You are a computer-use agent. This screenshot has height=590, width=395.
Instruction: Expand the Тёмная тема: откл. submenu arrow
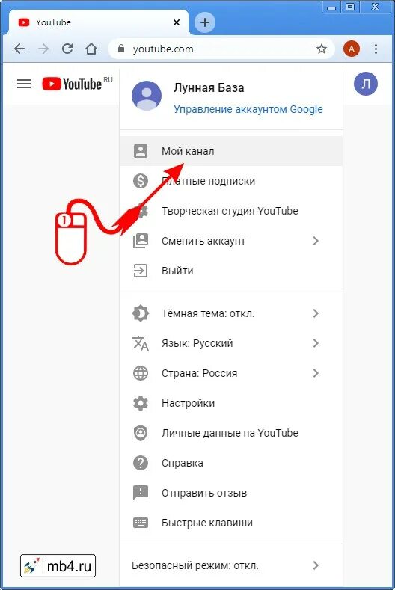[316, 313]
